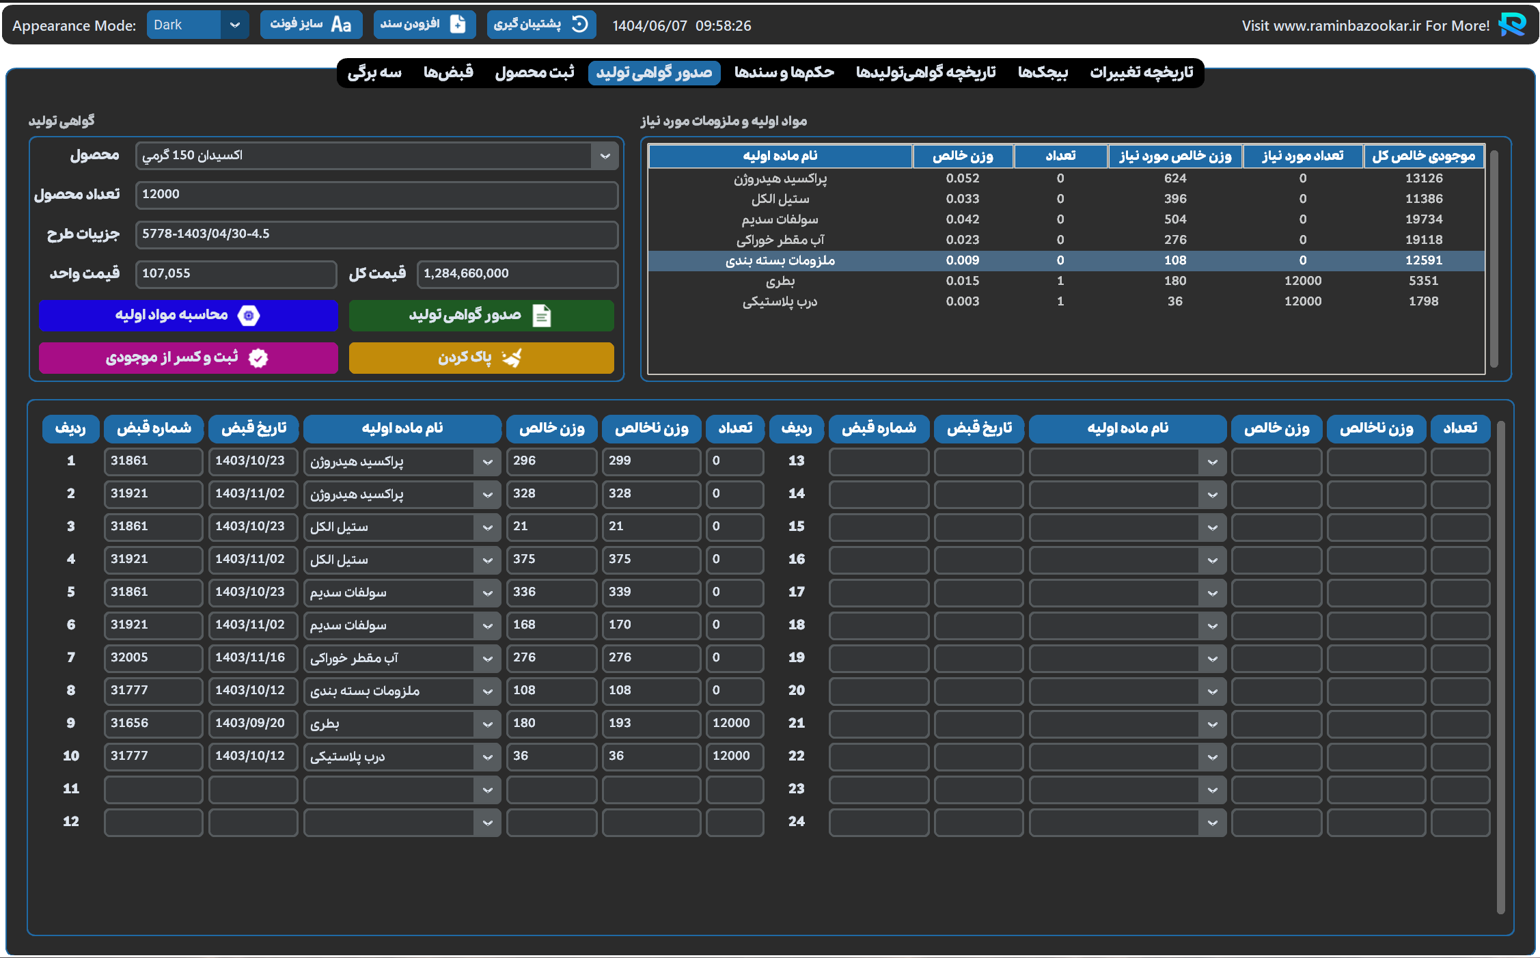The height and width of the screenshot is (958, 1540).
Task: Click the document icon on issue certificate button
Action: click(x=542, y=316)
